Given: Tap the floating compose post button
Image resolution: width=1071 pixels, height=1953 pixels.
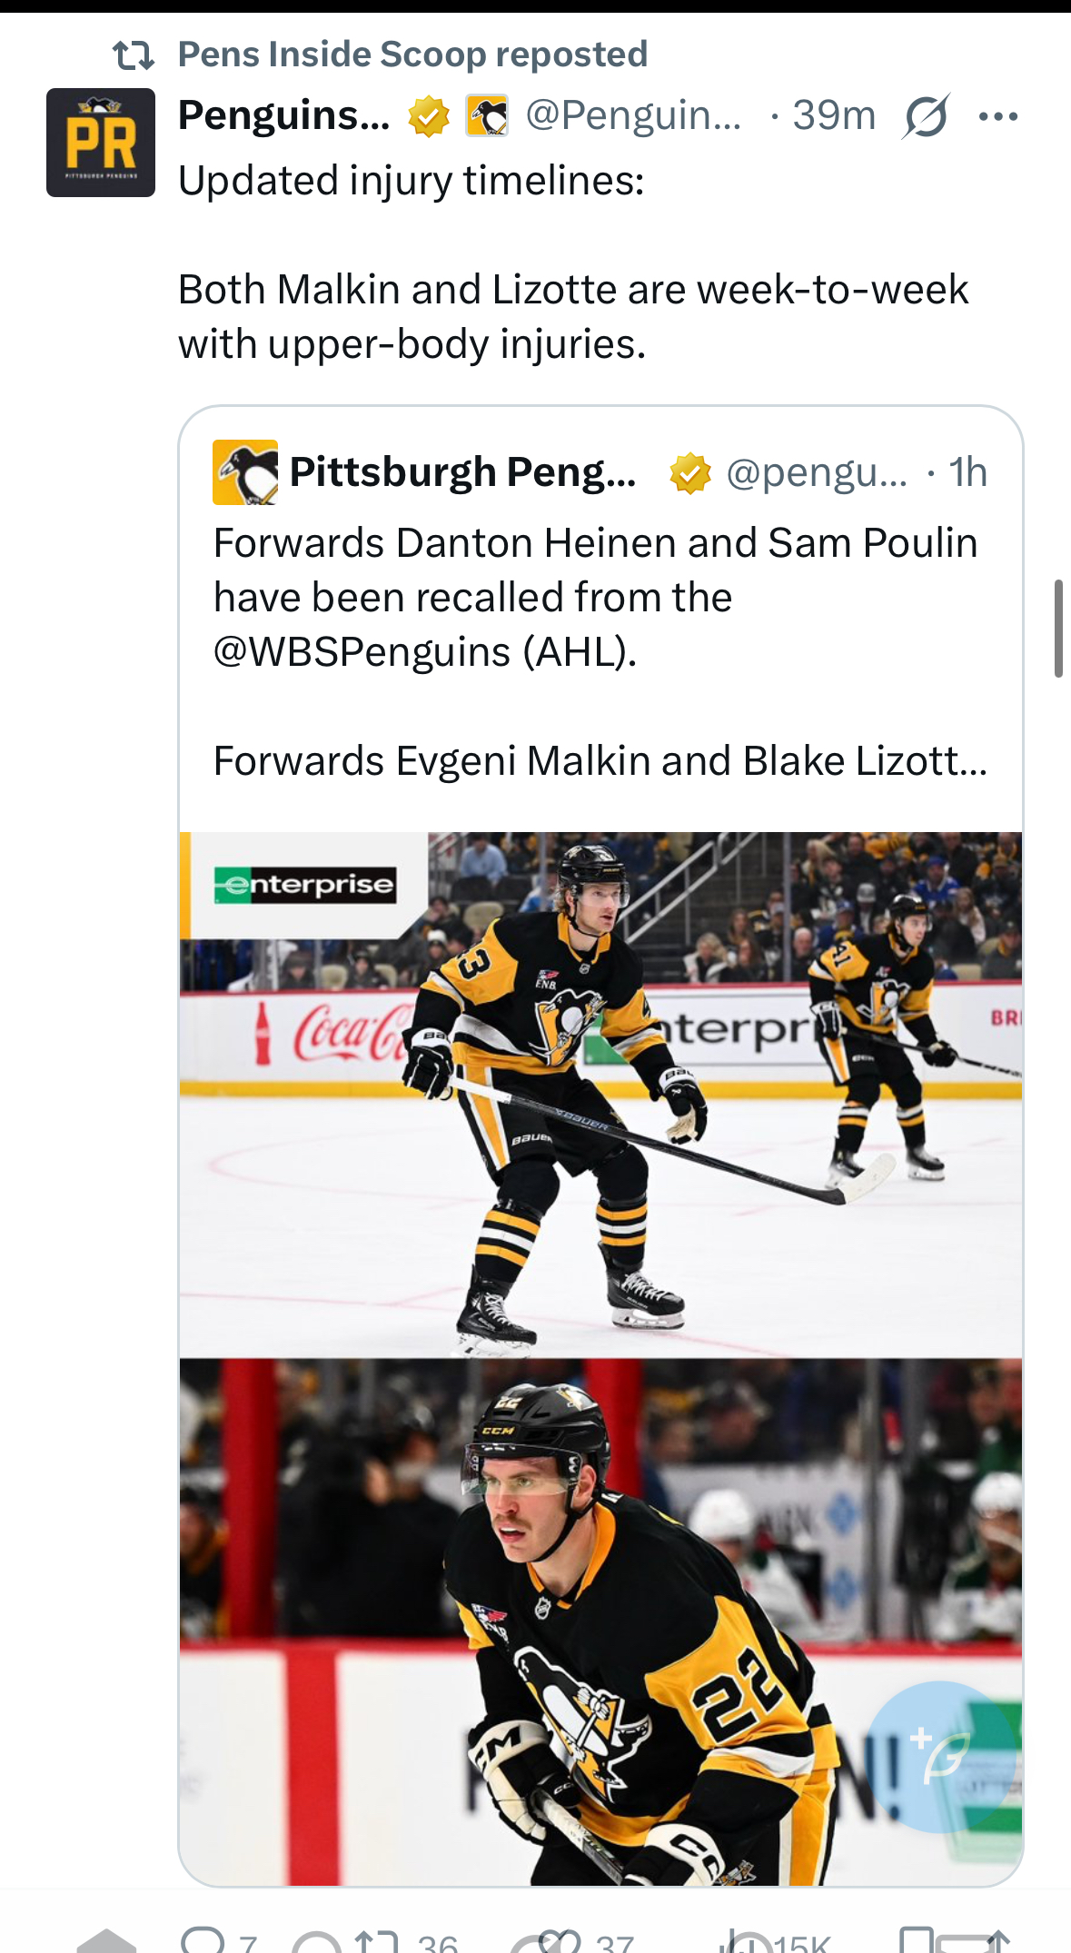Looking at the screenshot, I should coord(940,1756).
